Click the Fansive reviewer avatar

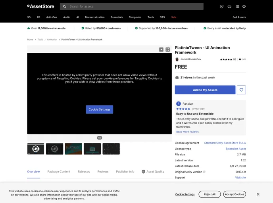[179, 103]
